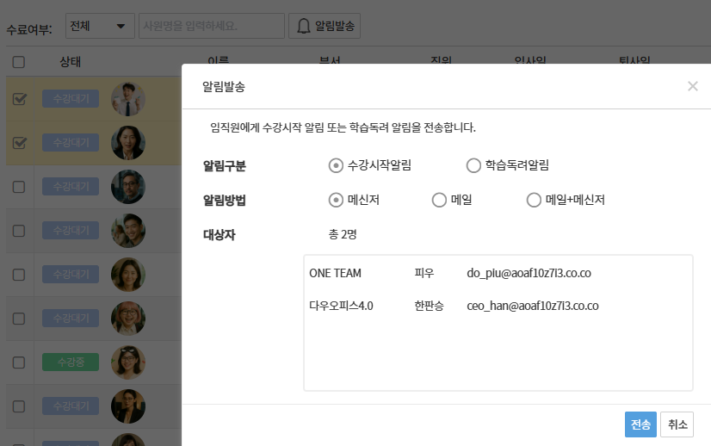Select recipient row do_piu in 대상자 list
This screenshot has height=446, width=711.
click(498, 273)
